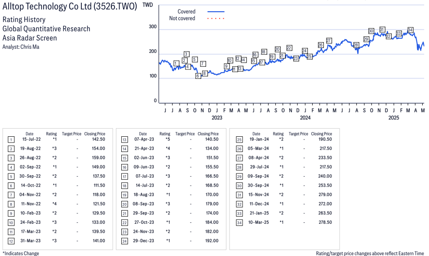Click the title Alltop Technology Co Ltd (3526.TWO)
The width and height of the screenshot is (429, 256).
pyautogui.click(x=70, y=6)
